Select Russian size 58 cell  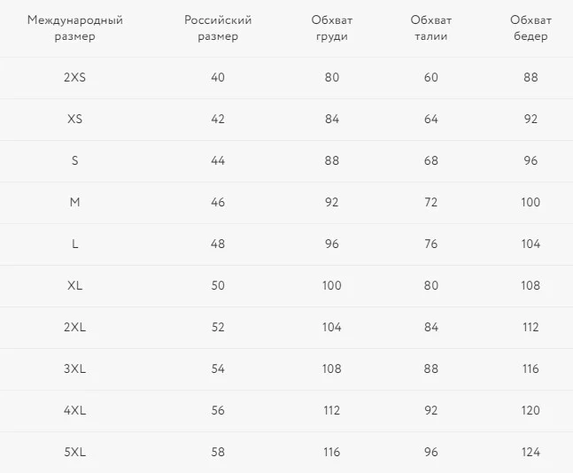pyautogui.click(x=218, y=452)
